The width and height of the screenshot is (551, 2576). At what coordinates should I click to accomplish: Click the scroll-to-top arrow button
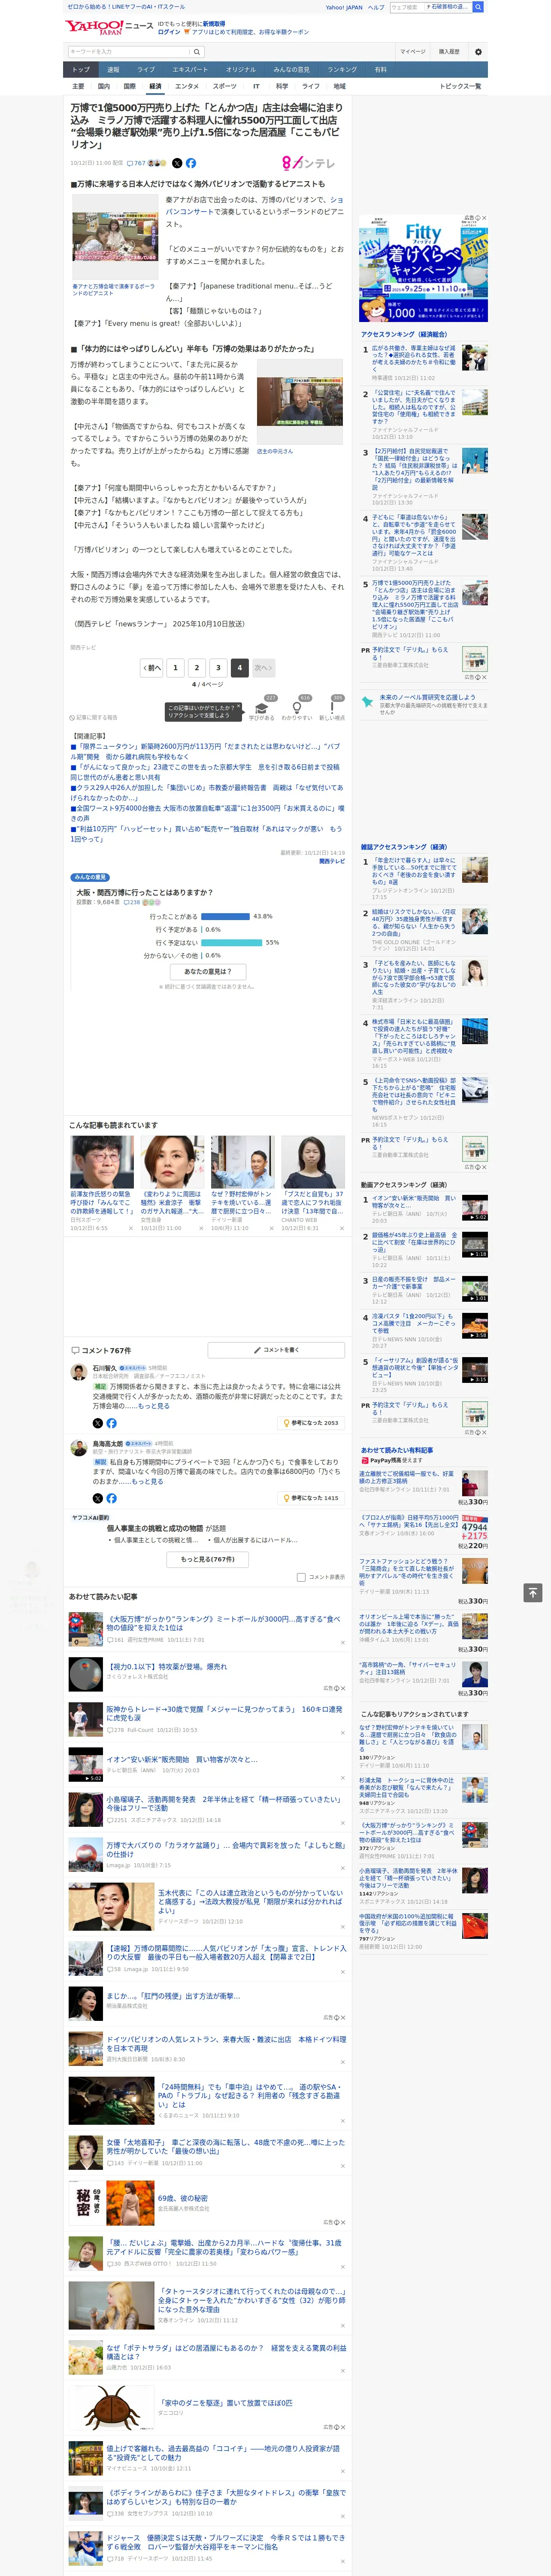[533, 1592]
